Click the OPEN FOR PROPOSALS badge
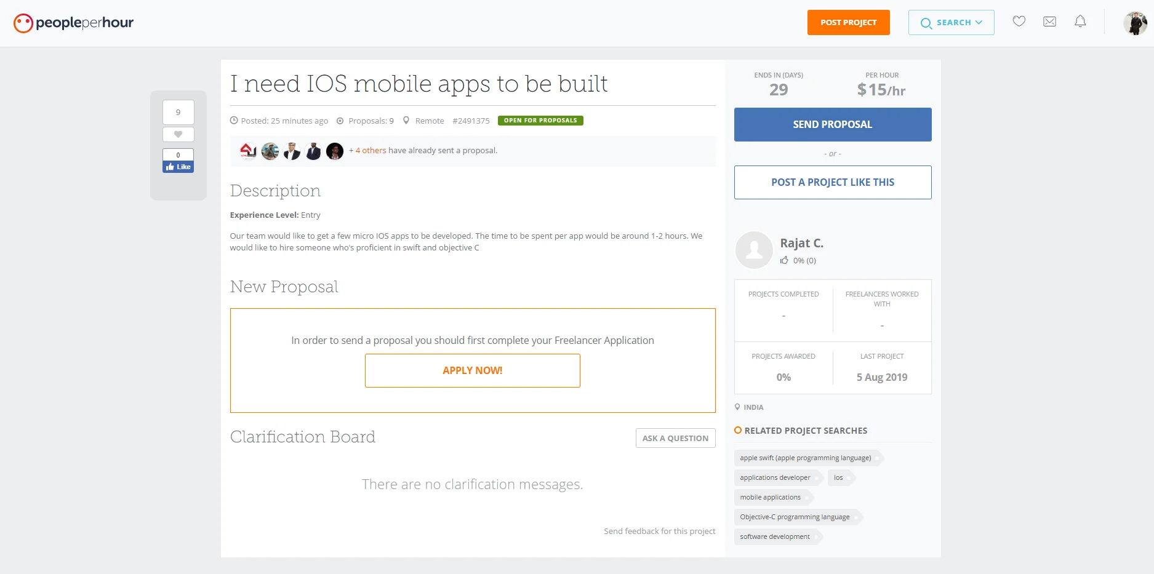This screenshot has height=574, width=1154. click(x=540, y=121)
